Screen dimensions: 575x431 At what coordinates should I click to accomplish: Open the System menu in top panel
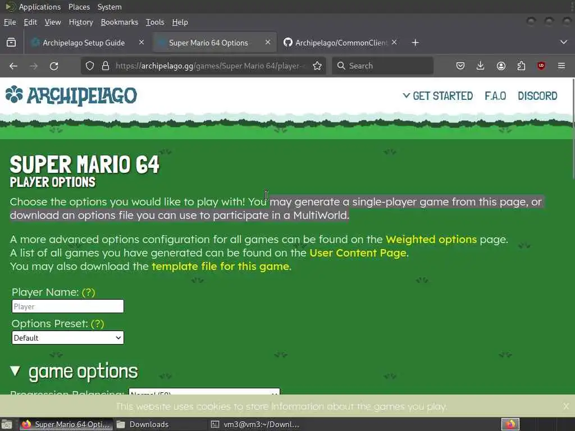109,7
